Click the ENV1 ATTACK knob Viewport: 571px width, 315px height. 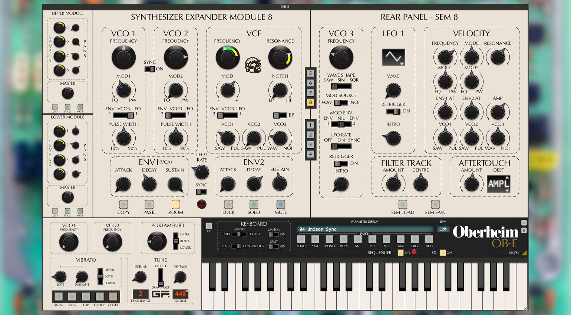coord(123,184)
